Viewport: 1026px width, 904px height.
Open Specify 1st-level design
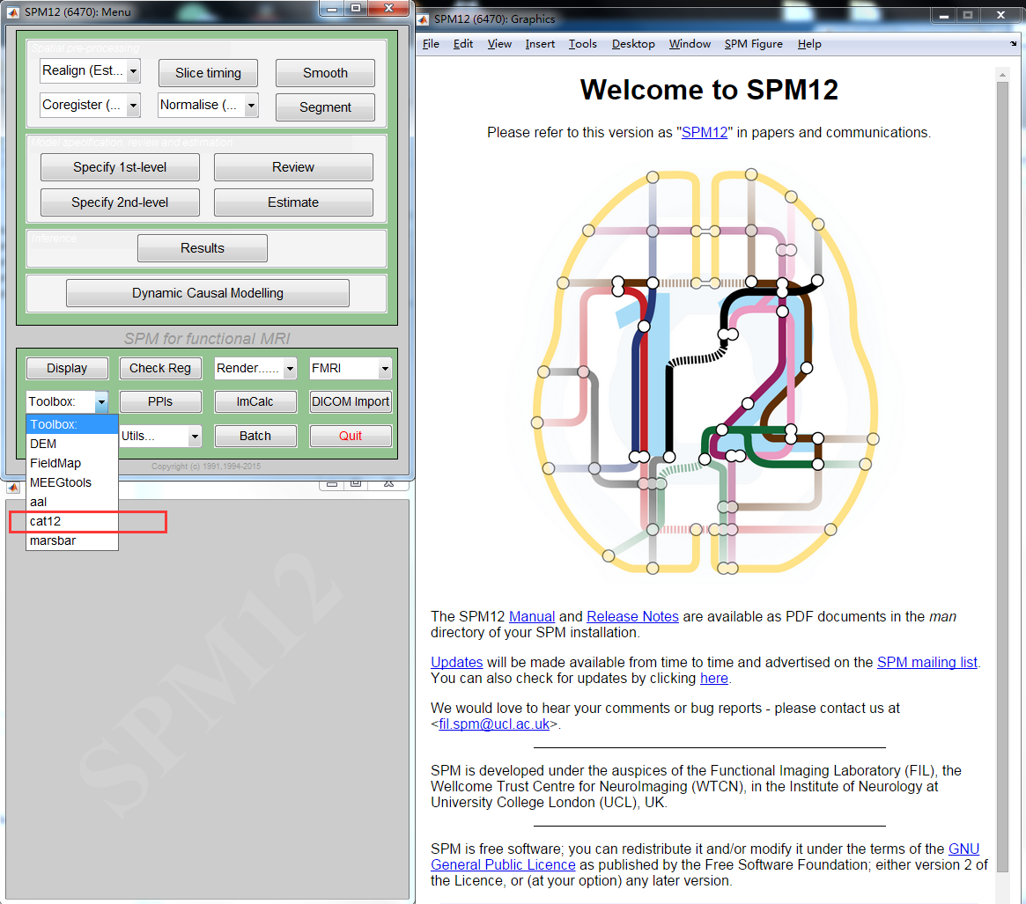click(119, 166)
